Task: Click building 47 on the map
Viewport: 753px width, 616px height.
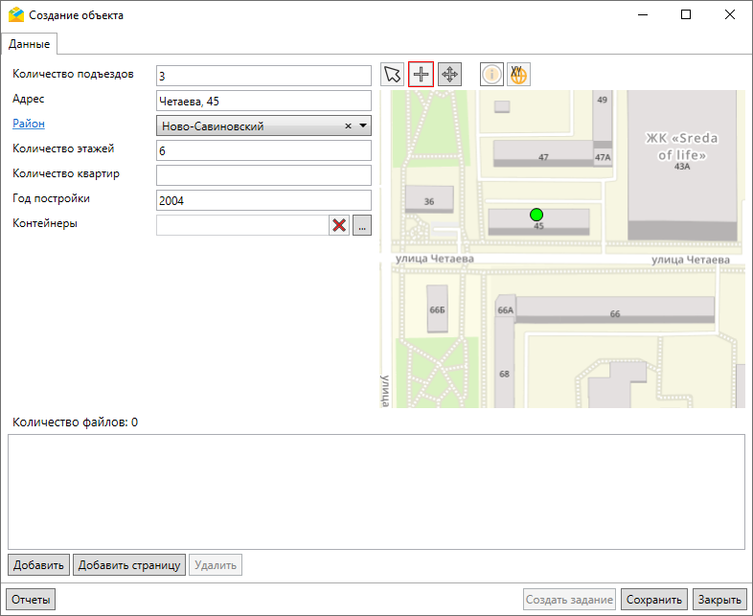Action: pyautogui.click(x=543, y=153)
